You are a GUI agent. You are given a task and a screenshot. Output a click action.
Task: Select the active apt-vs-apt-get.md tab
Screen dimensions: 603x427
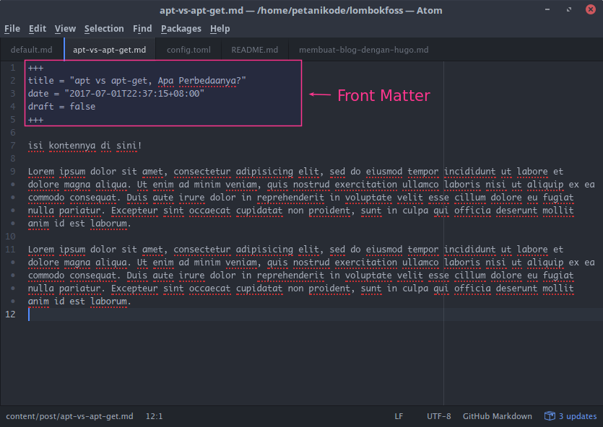tap(109, 50)
